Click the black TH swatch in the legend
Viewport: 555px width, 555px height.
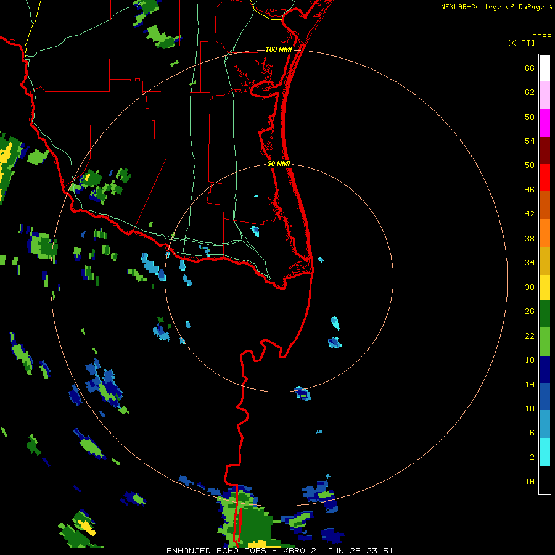[x=545, y=480]
